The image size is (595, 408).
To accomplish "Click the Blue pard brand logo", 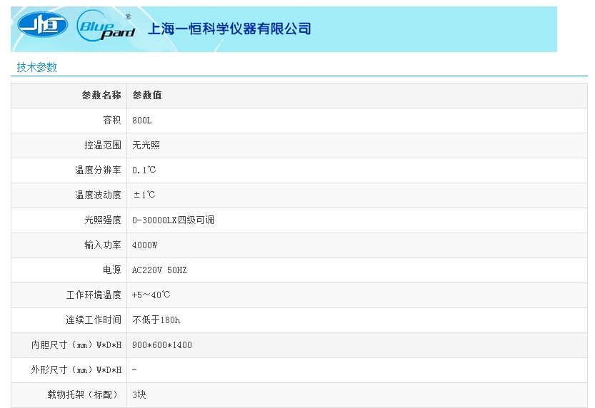I will [x=106, y=28].
